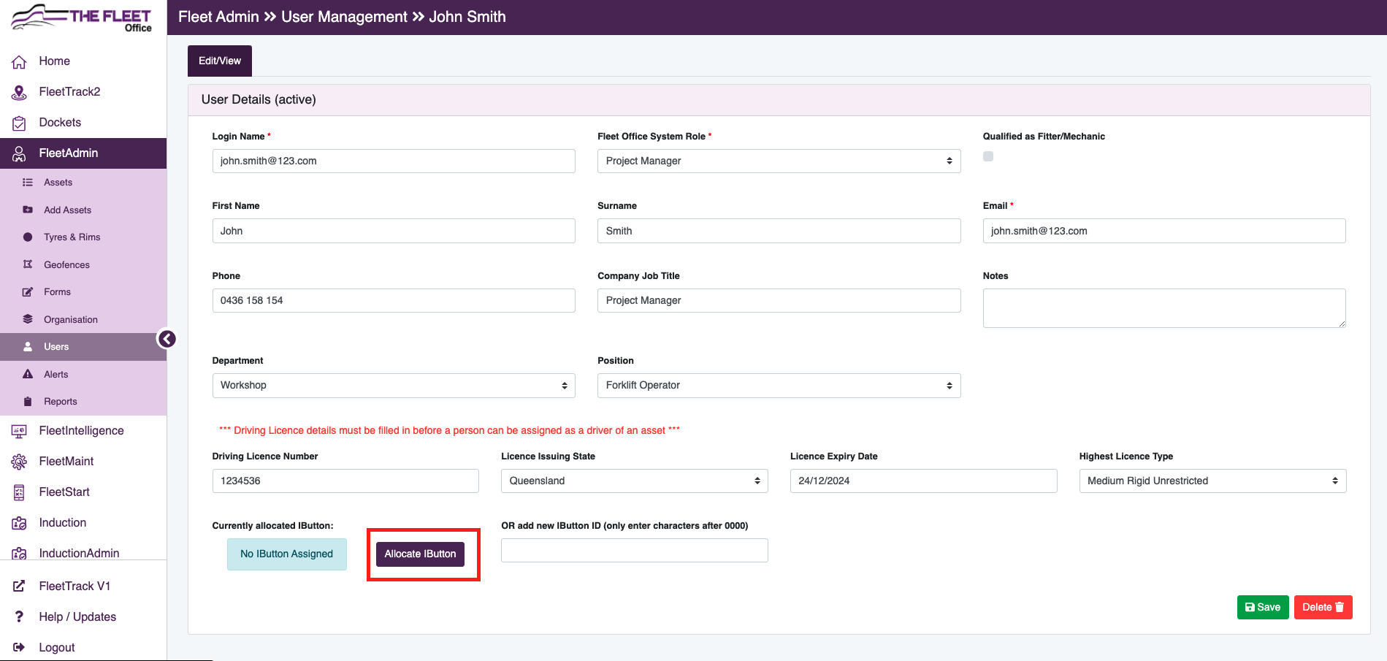
Task: Click the FleetStart checklist icon
Action: click(19, 492)
